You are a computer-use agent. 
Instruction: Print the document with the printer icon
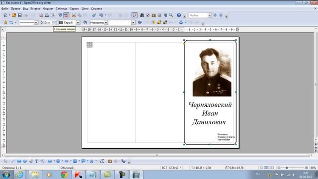(47, 15)
